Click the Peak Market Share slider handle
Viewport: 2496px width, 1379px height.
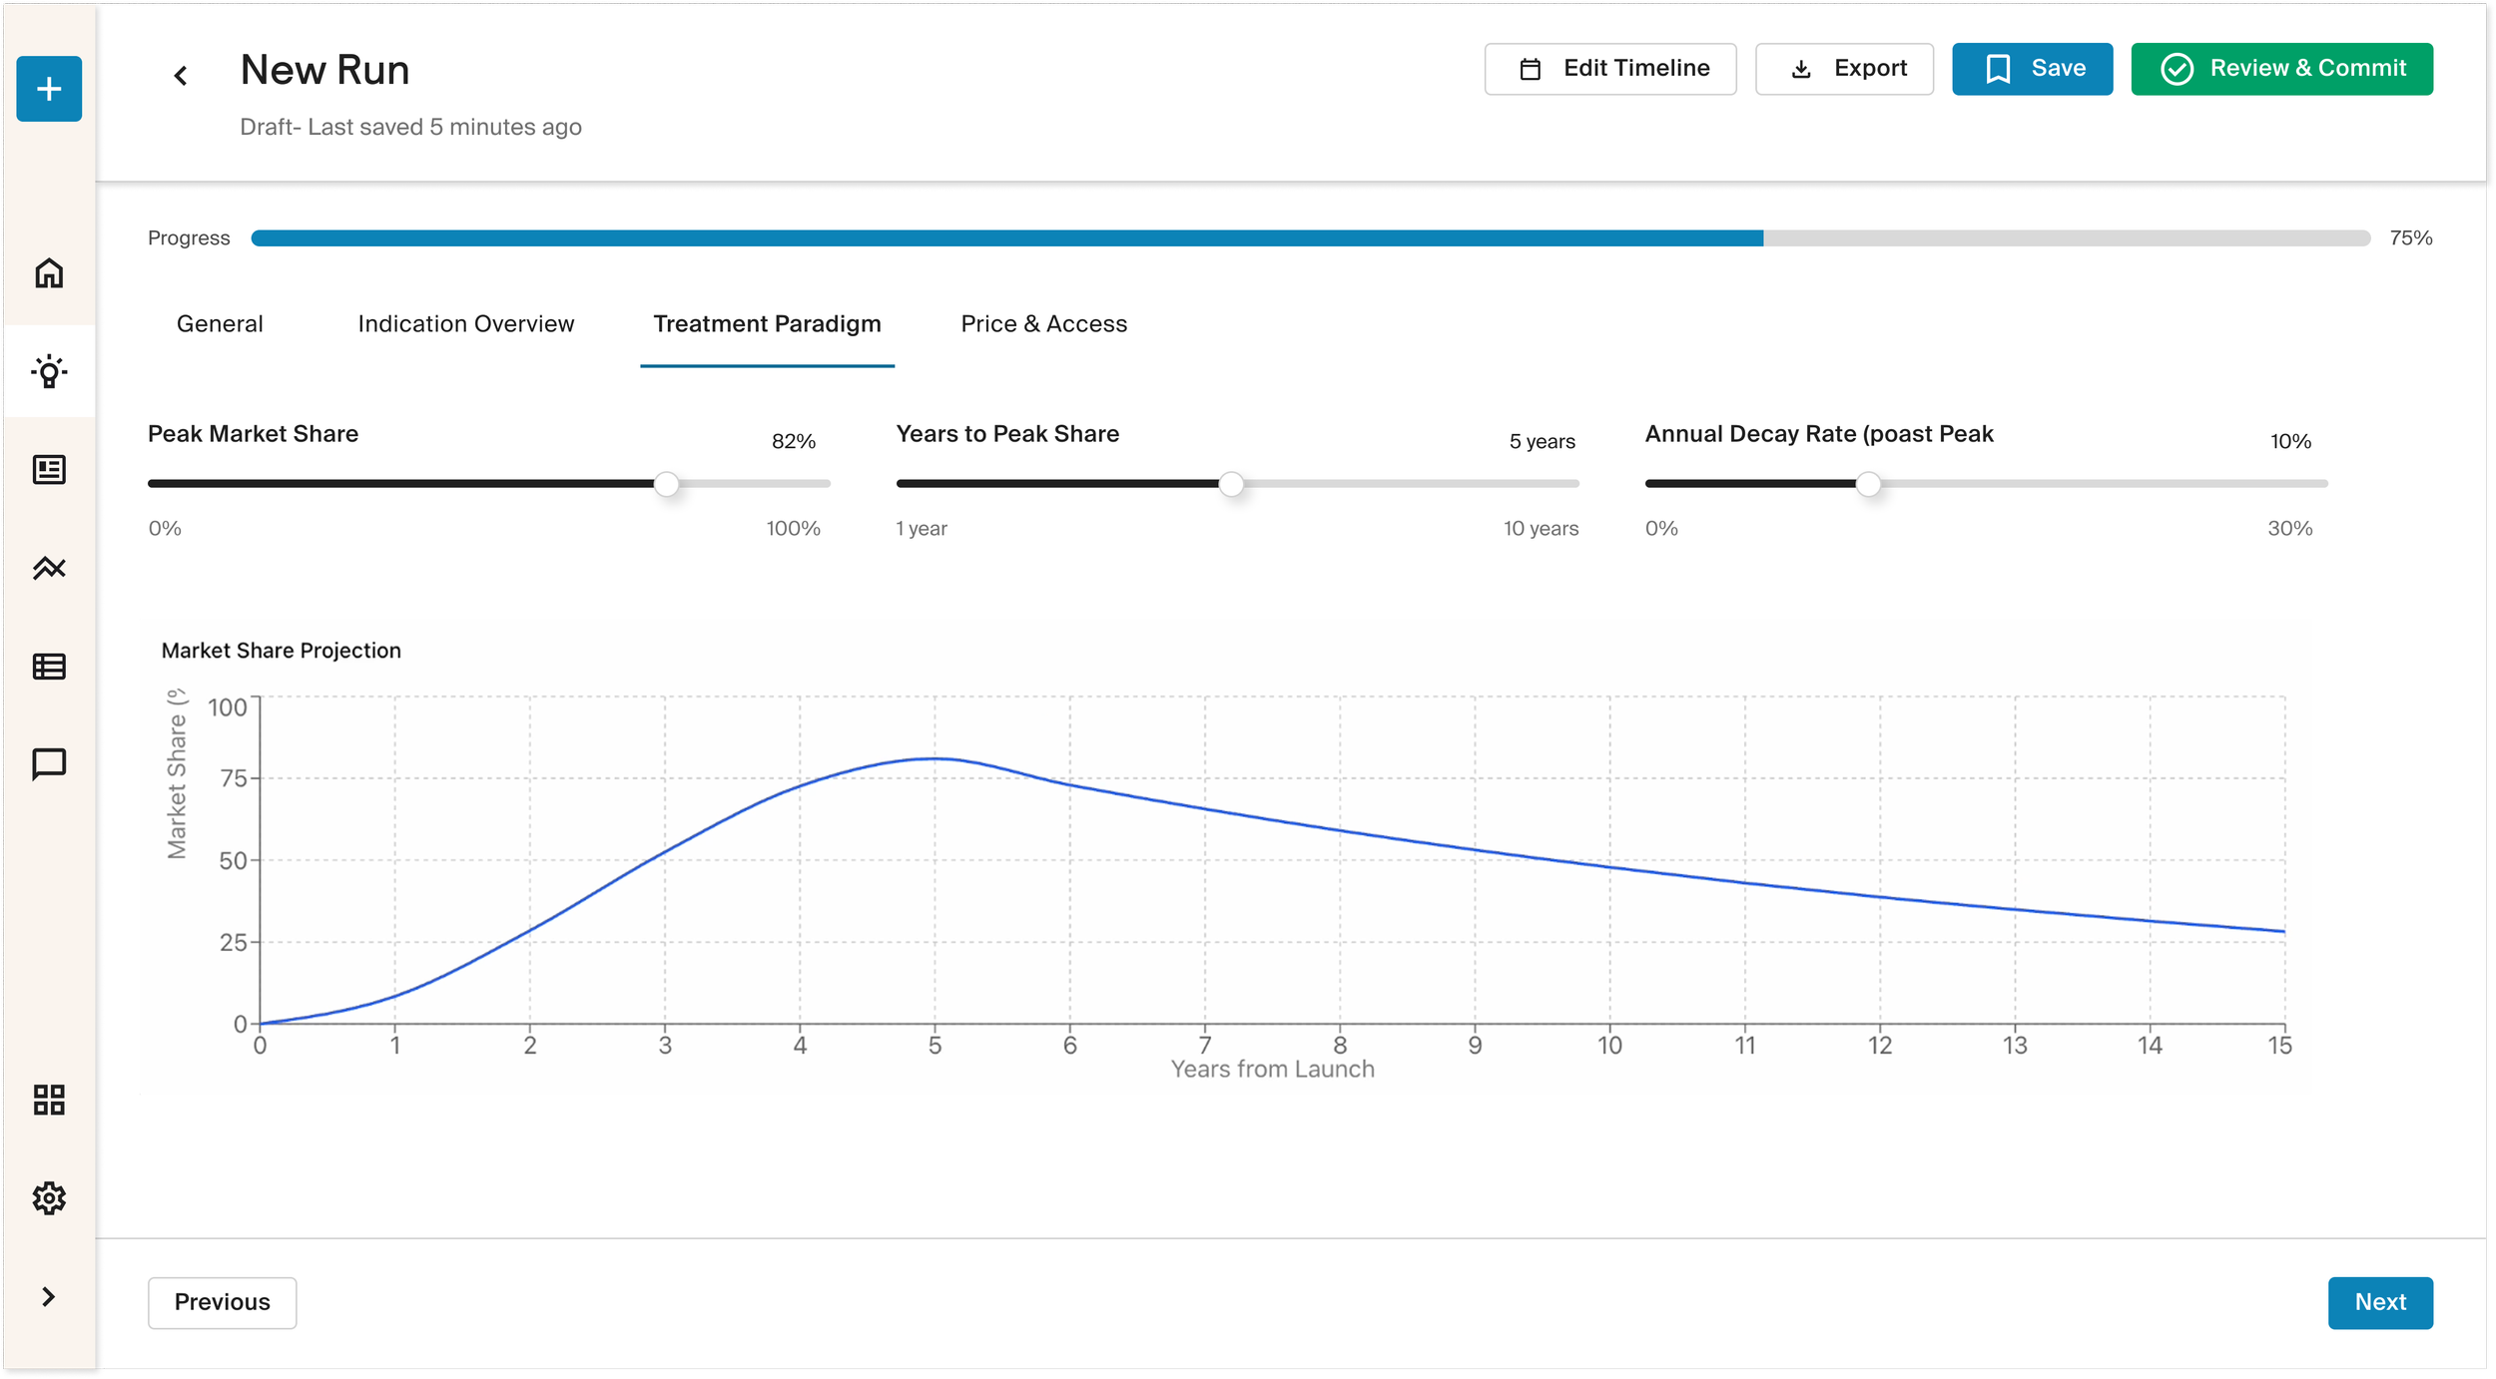666,485
